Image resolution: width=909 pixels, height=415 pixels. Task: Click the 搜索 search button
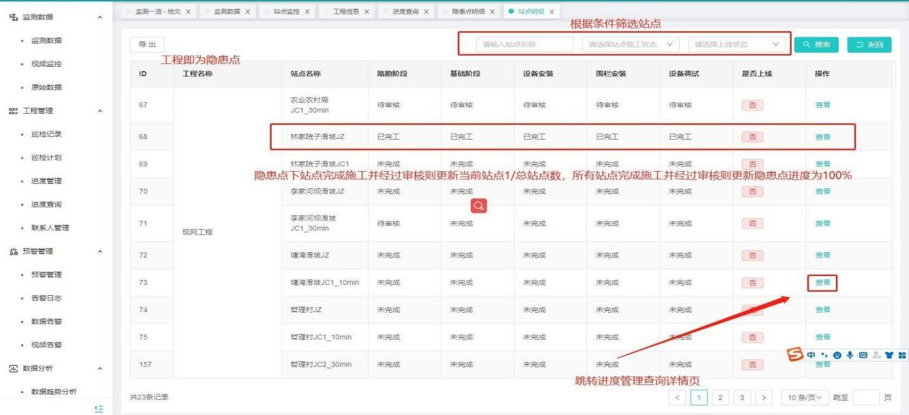click(816, 44)
